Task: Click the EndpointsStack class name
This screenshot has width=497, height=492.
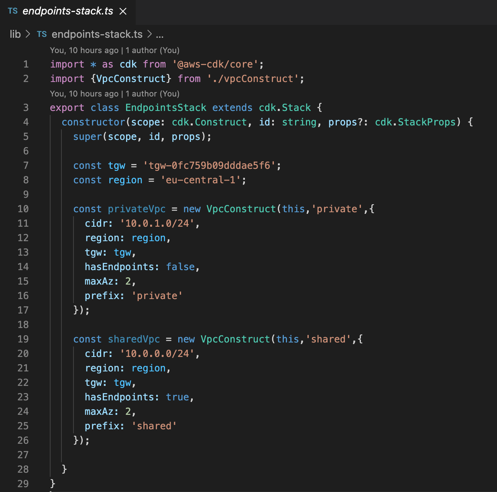Action: click(165, 107)
